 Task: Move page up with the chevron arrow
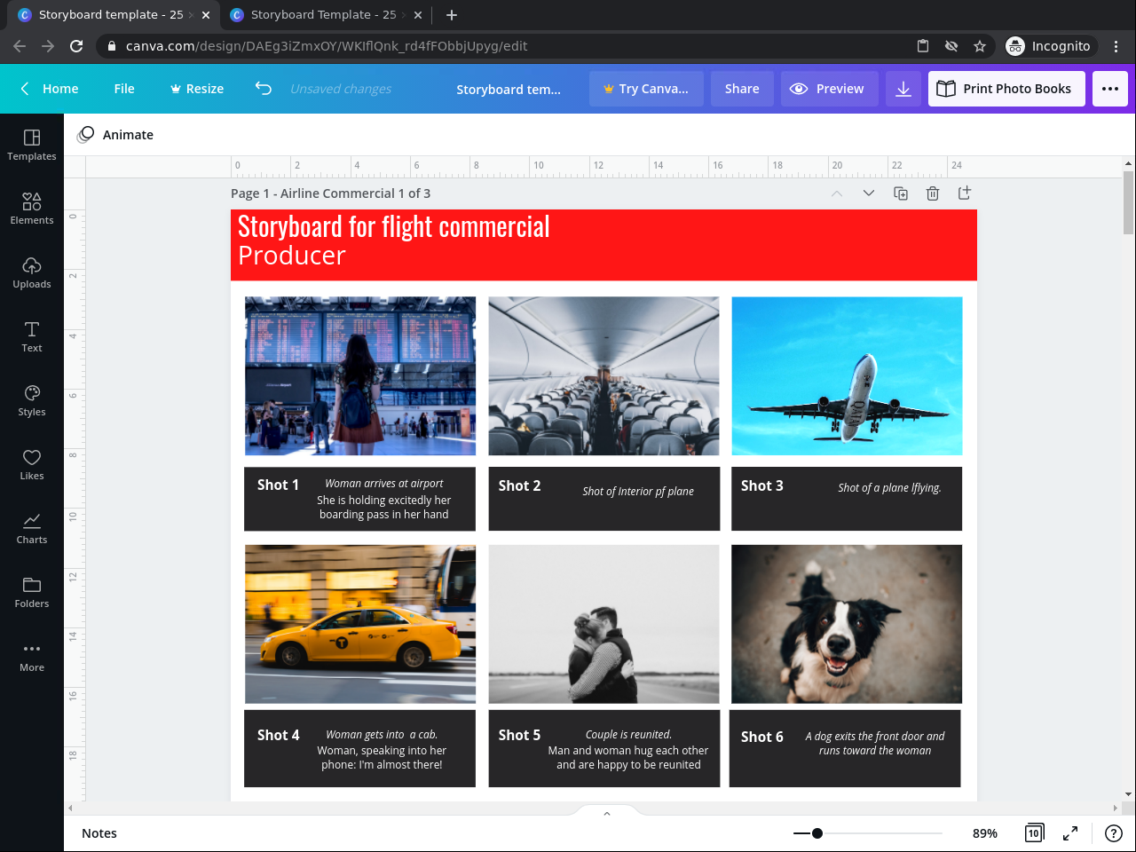[x=837, y=193]
